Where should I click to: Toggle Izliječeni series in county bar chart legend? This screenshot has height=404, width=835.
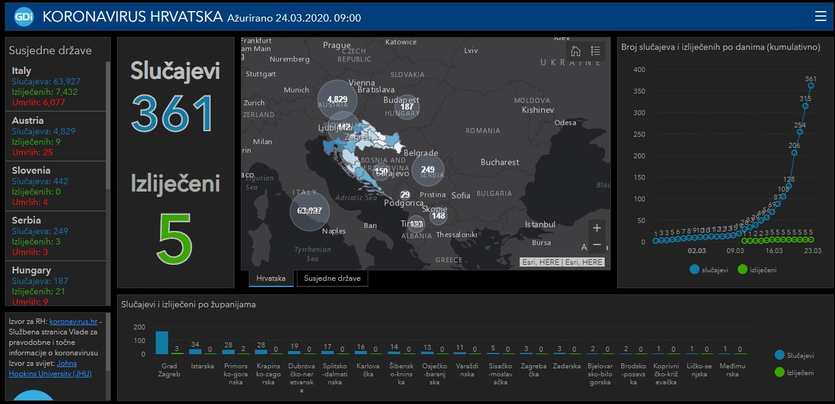(794, 373)
